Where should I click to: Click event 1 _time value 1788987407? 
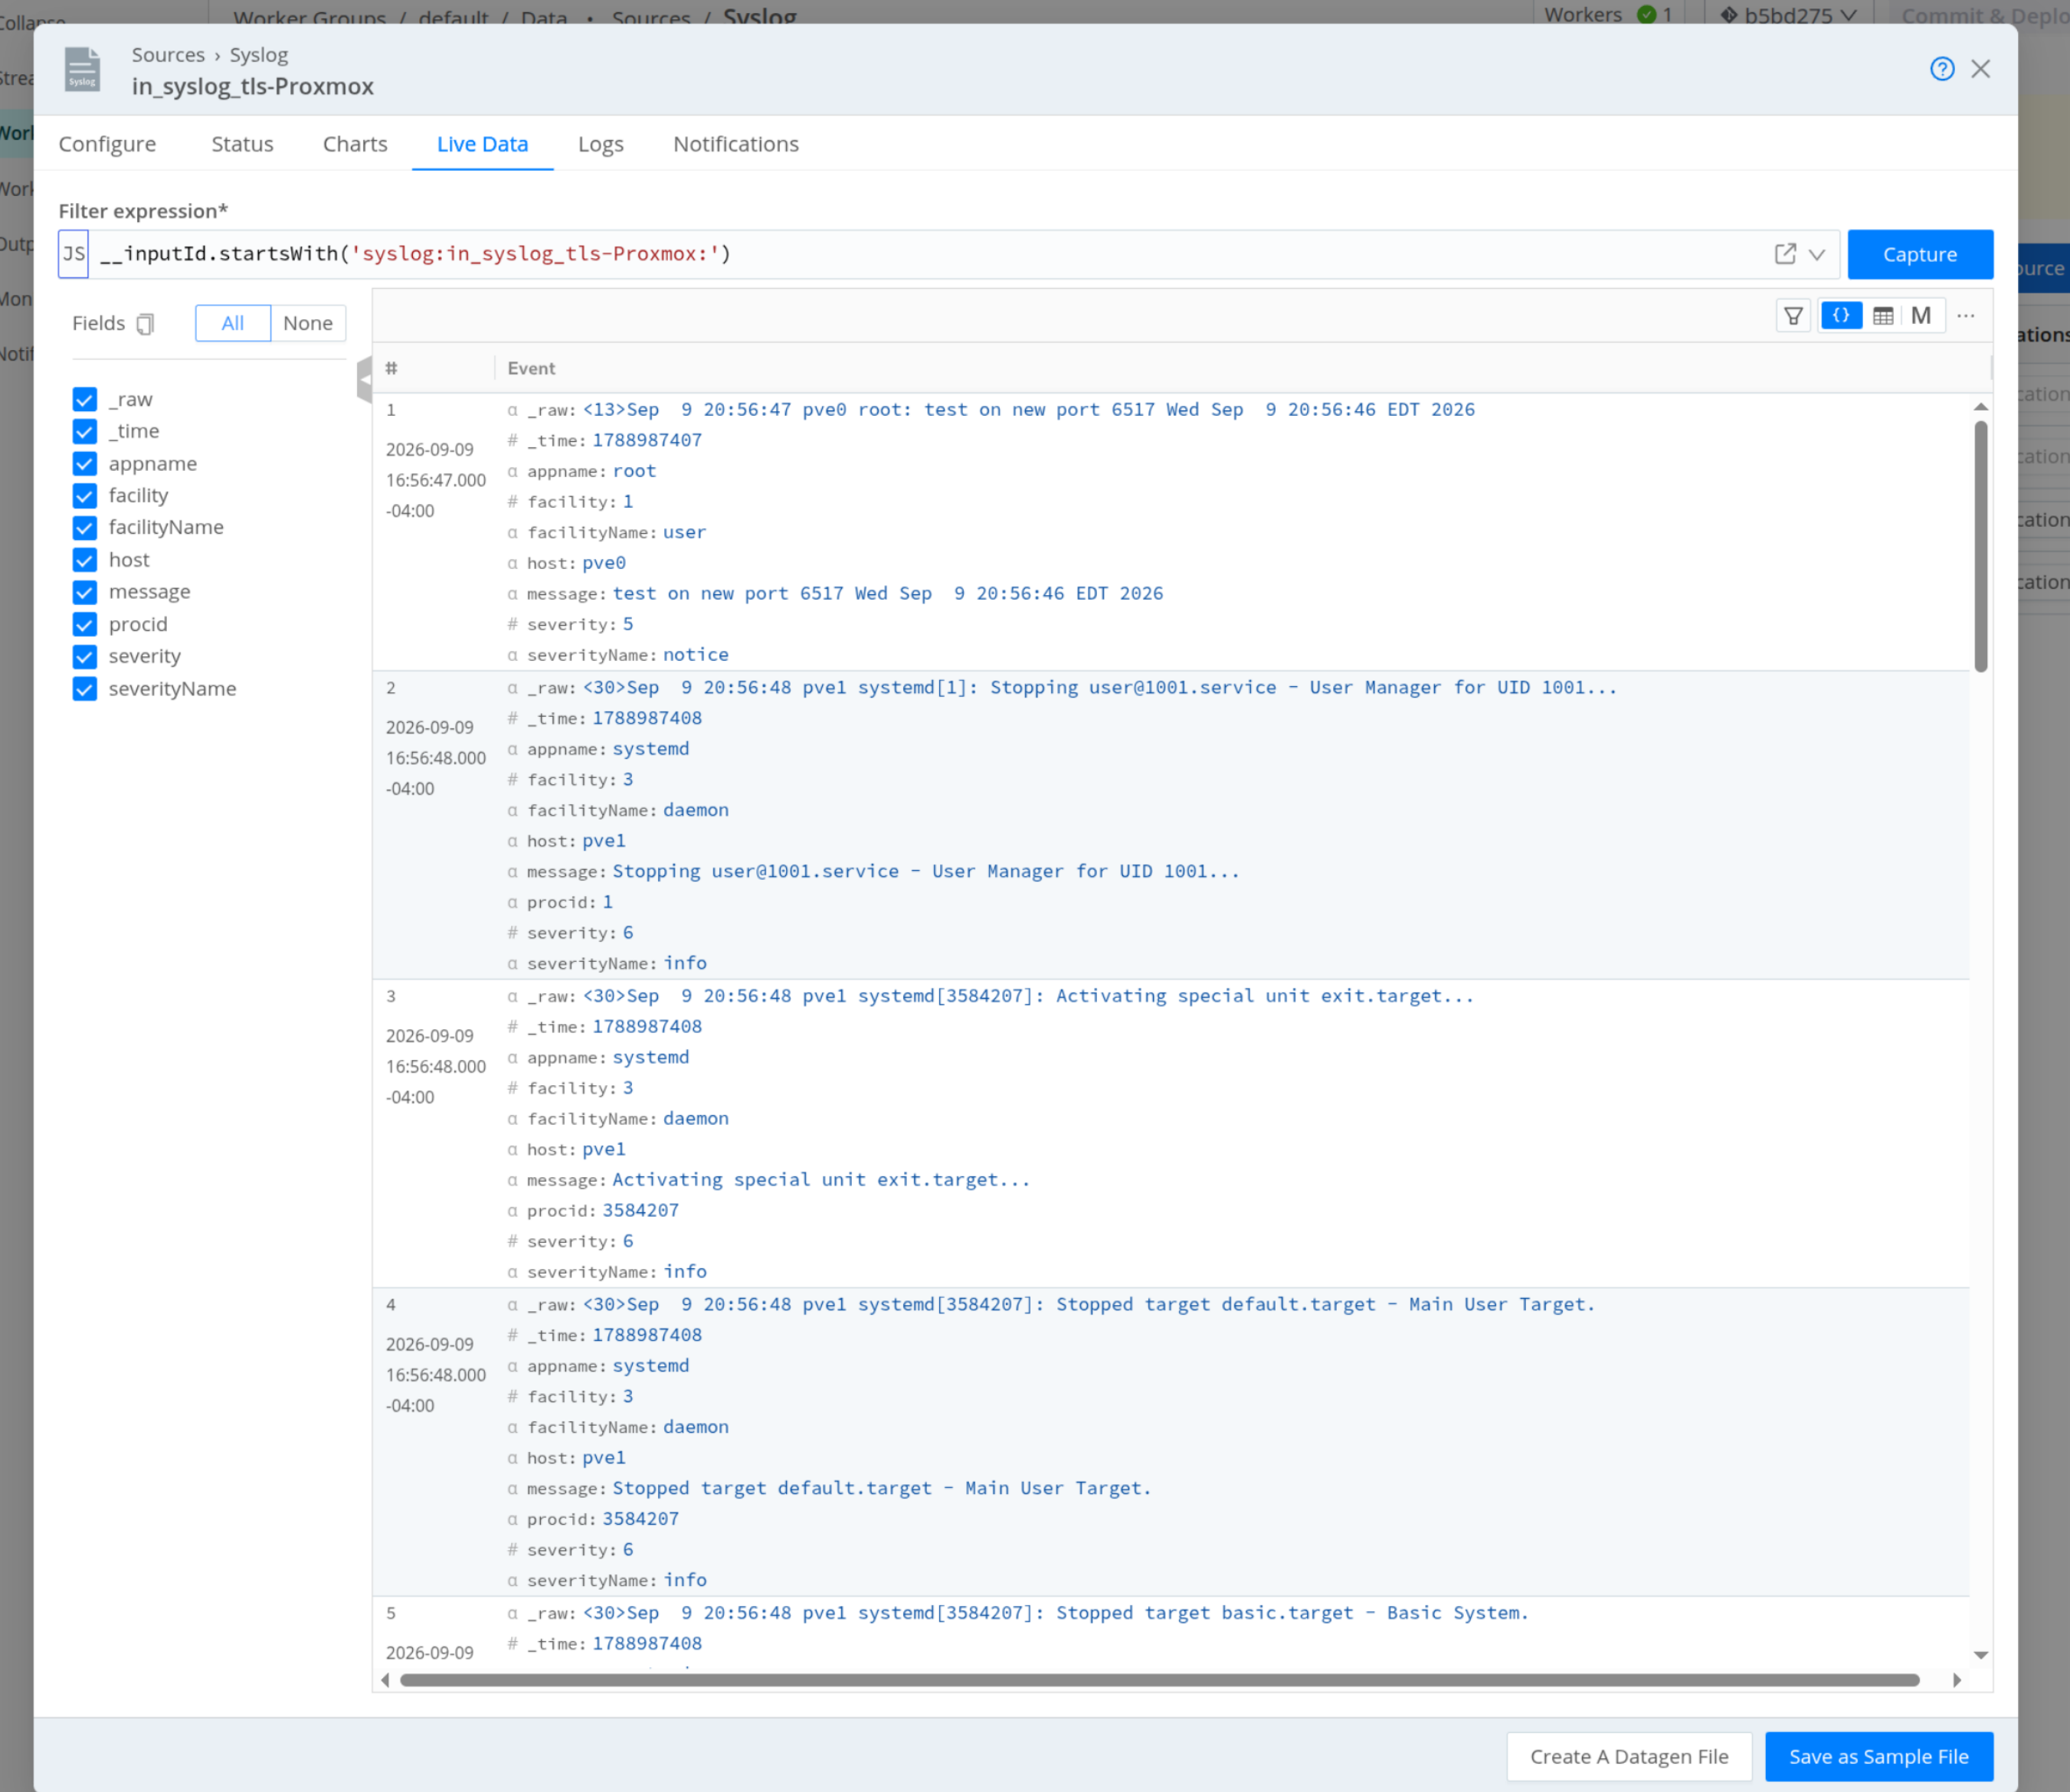(647, 441)
